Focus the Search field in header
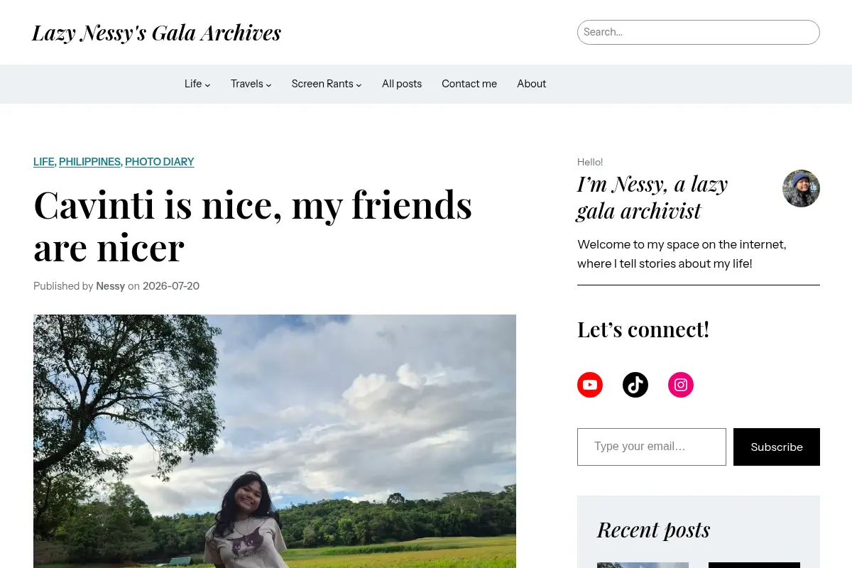 699,32
